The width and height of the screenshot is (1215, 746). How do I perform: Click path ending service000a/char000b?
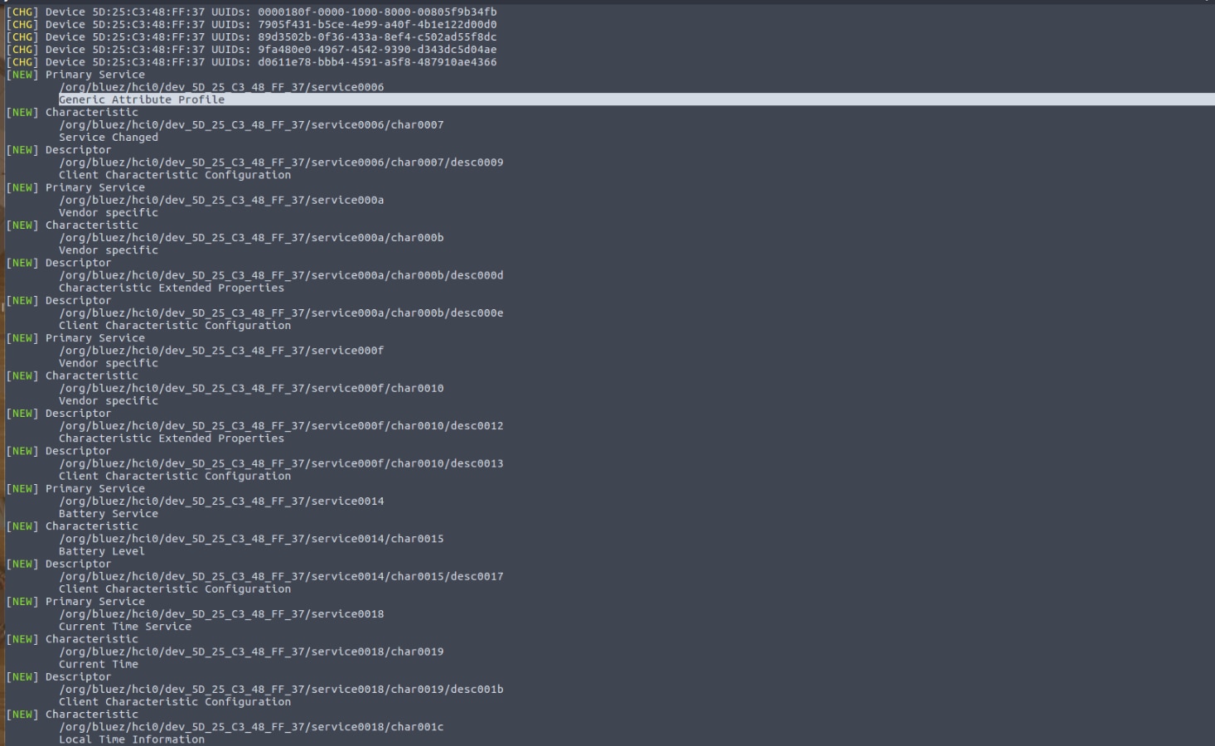(x=251, y=238)
